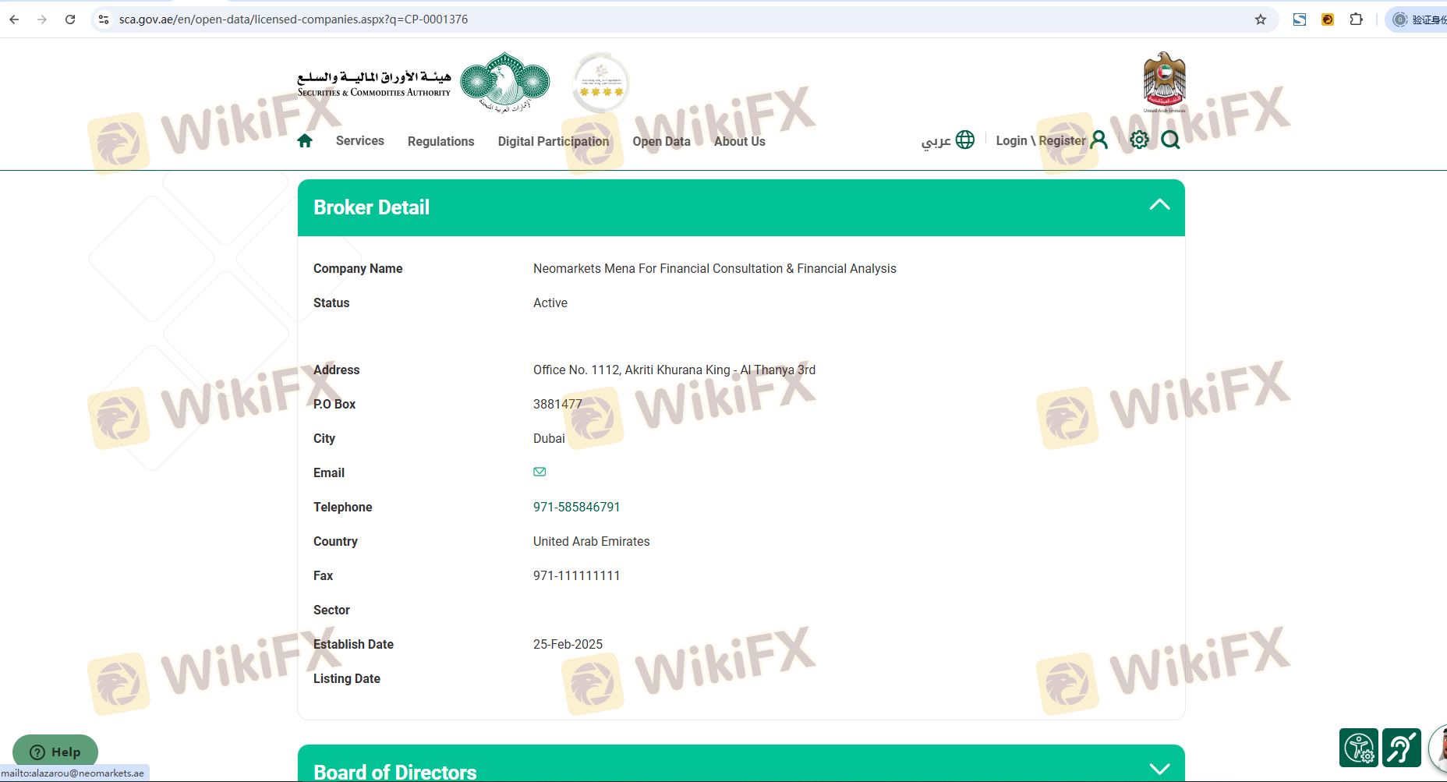Click the email envelope icon
This screenshot has height=782, width=1447.
tap(540, 472)
